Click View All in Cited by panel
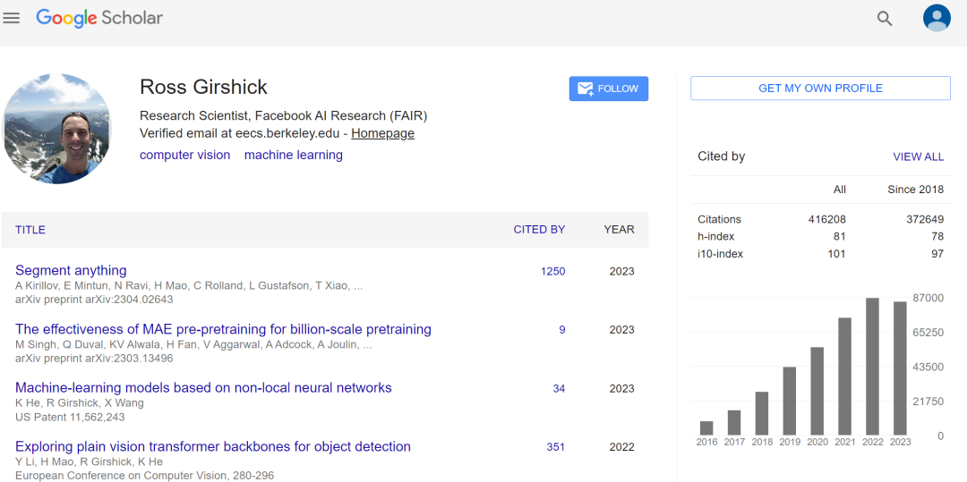Image resolution: width=967 pixels, height=482 pixels. coord(918,156)
